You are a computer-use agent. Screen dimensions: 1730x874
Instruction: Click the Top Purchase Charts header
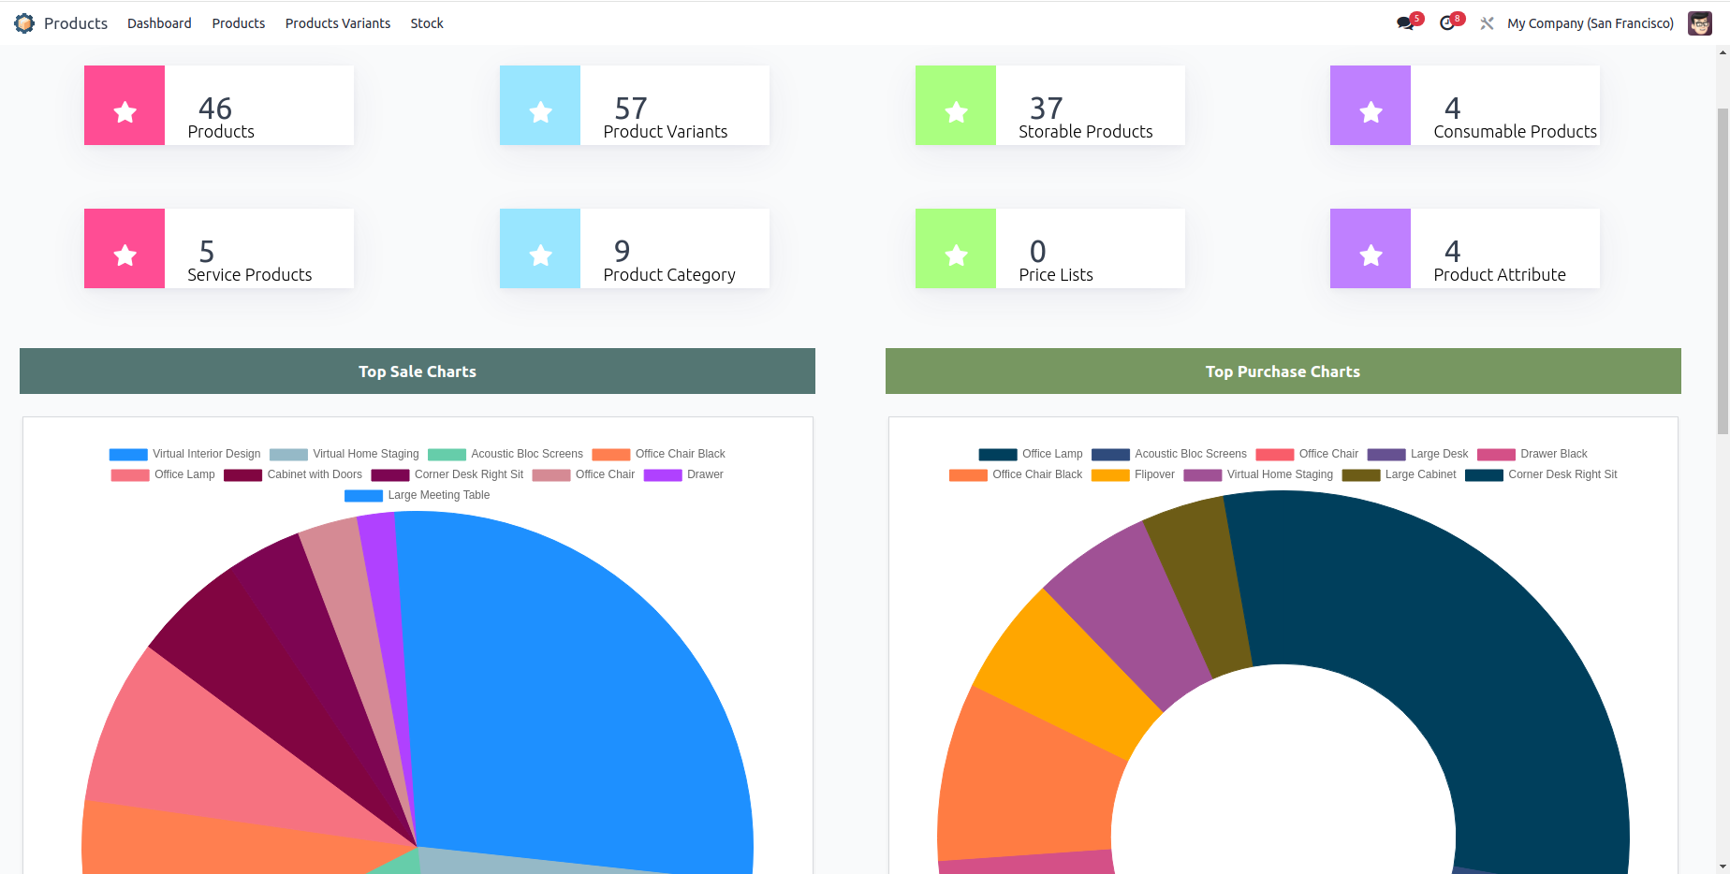1283,371
